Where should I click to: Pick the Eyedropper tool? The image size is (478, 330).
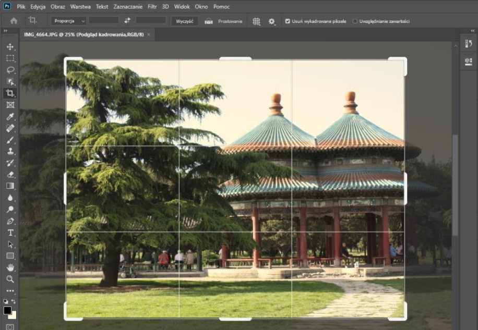[10, 116]
